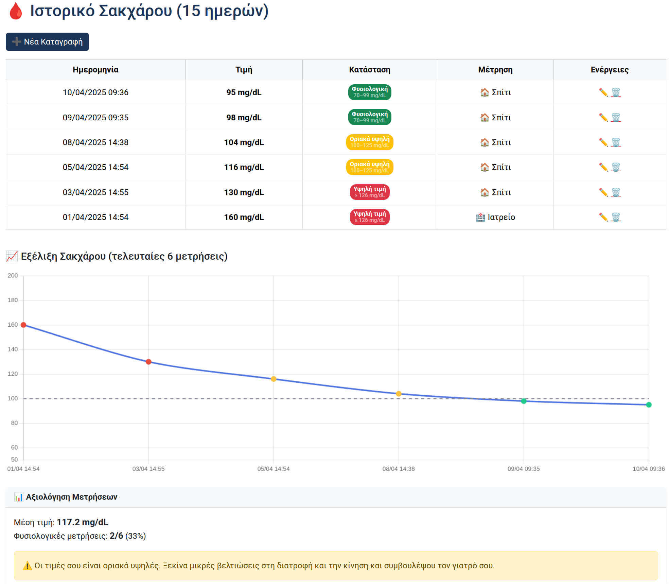Edit the 130 mg/dL row pencil icon

pos(603,192)
